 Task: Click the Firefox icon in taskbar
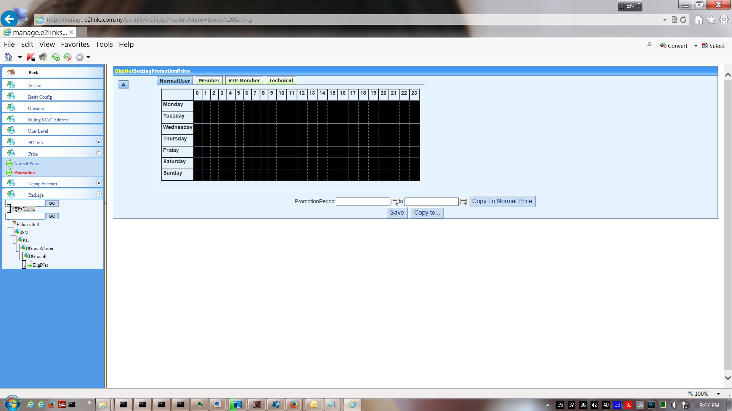(x=293, y=405)
